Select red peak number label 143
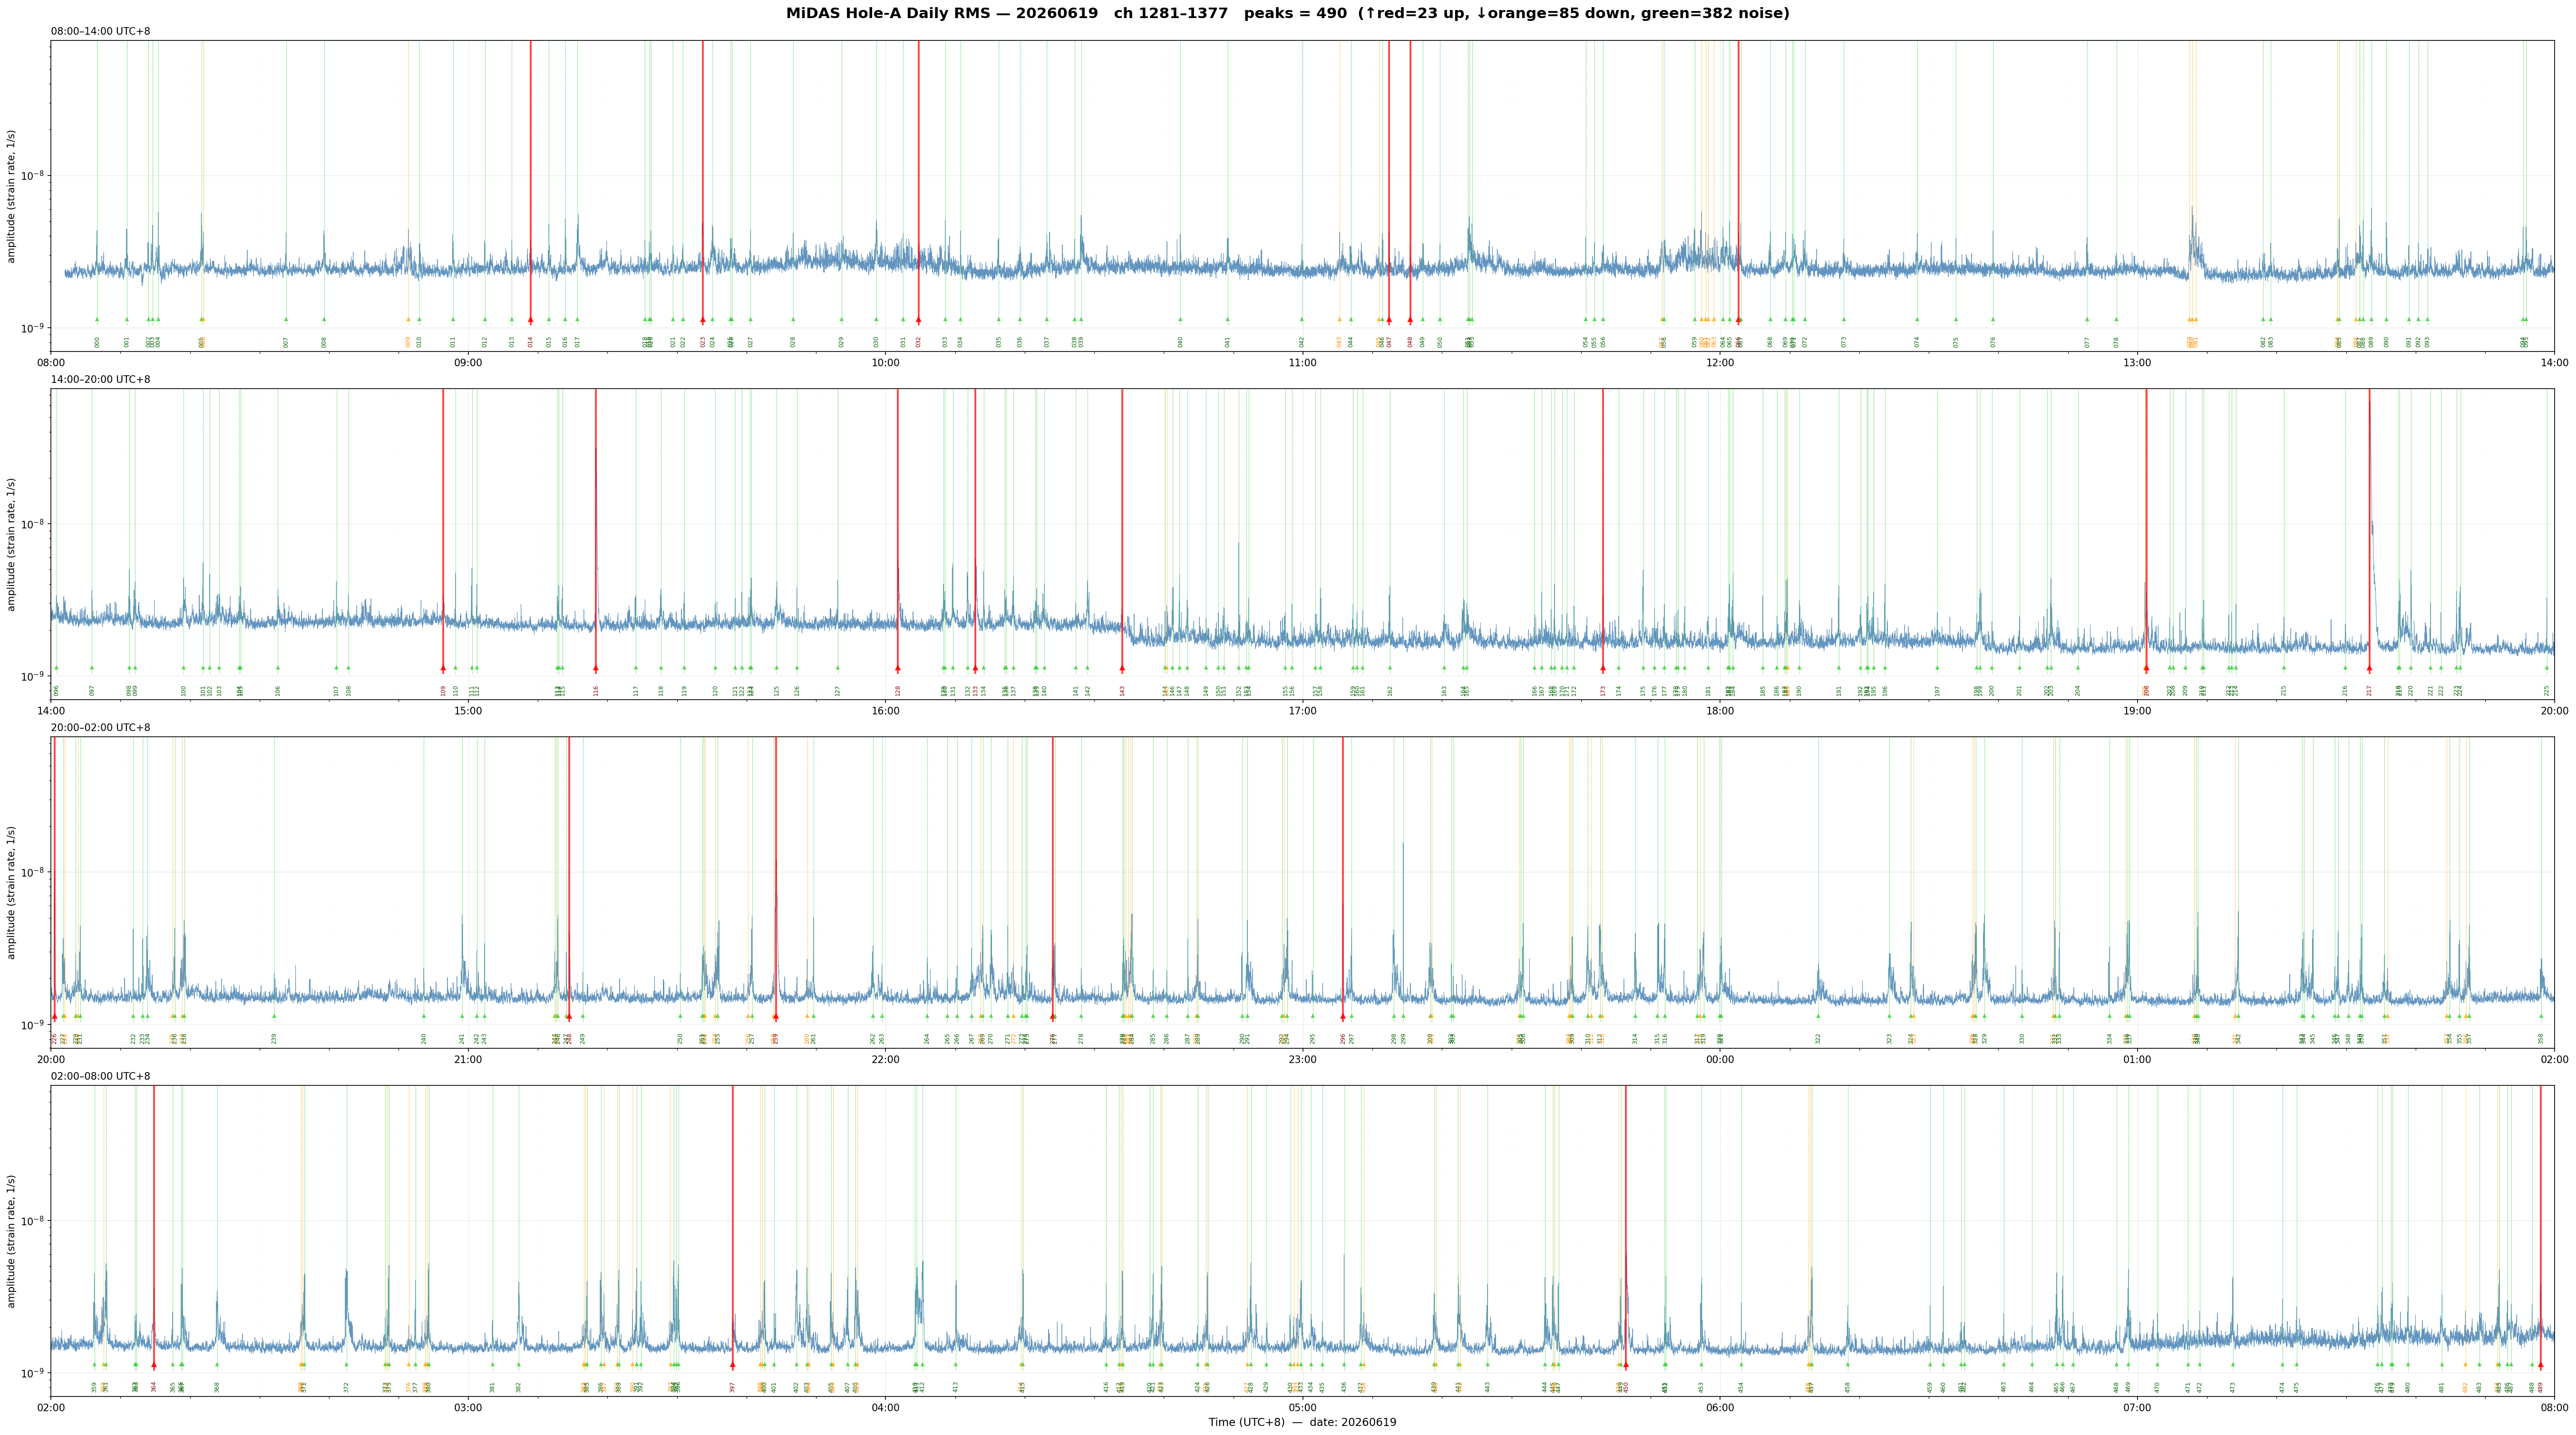 pyautogui.click(x=1122, y=690)
